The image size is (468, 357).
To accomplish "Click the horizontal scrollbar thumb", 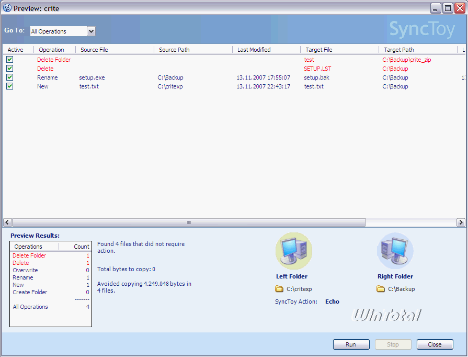I will click(x=189, y=222).
